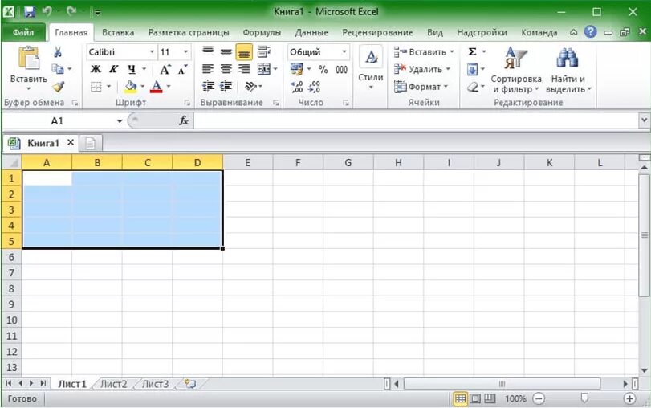This screenshot has width=651, height=408.
Task: Align text right in cell
Action: pyautogui.click(x=244, y=69)
